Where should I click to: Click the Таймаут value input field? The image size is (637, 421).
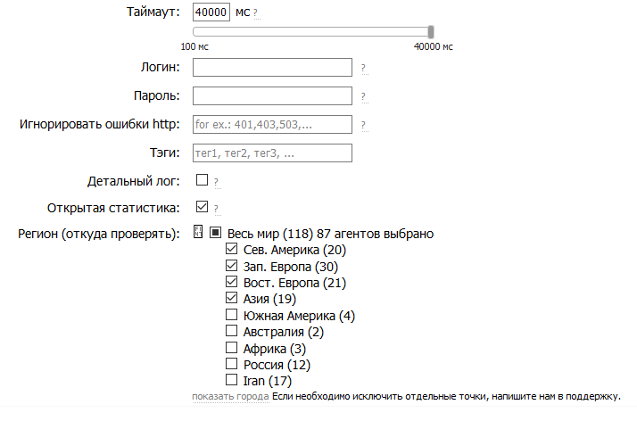tap(211, 12)
